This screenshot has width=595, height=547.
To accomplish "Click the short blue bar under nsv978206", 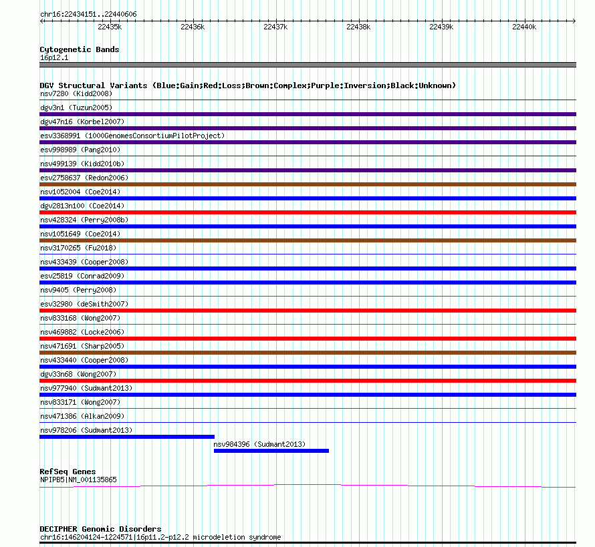I will pyautogui.click(x=127, y=437).
